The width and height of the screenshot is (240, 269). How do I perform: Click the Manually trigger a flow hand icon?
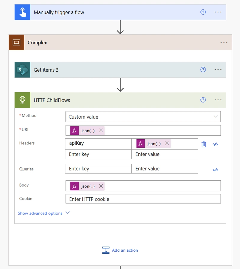pos(22,12)
